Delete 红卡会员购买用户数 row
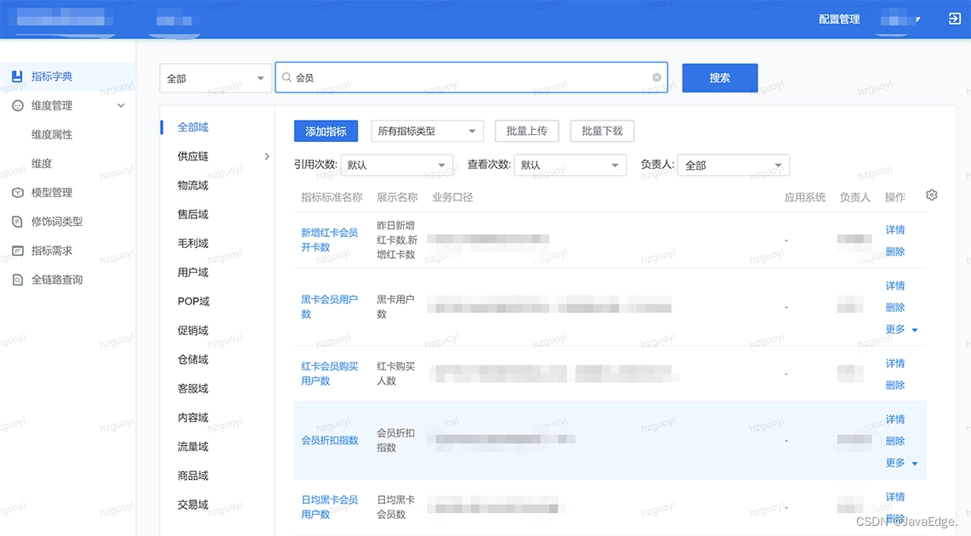This screenshot has height=536, width=971. (x=894, y=386)
